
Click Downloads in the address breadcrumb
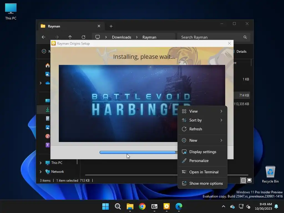click(121, 37)
